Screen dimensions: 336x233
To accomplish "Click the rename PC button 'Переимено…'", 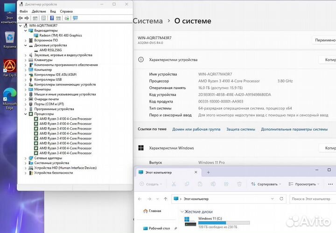I will point(324,40).
